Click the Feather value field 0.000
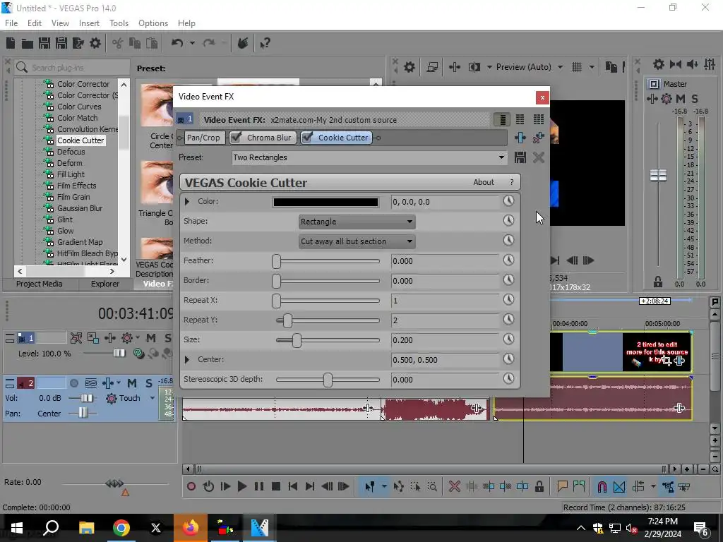The height and width of the screenshot is (542, 723). point(445,261)
